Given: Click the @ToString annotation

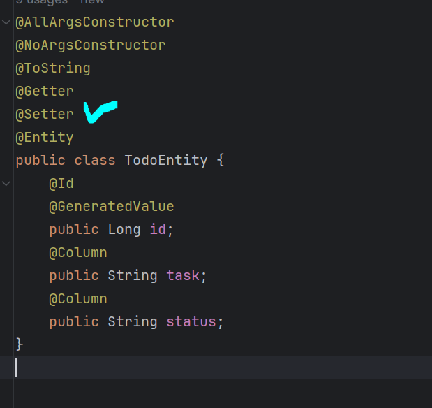Looking at the screenshot, I should (x=53, y=68).
